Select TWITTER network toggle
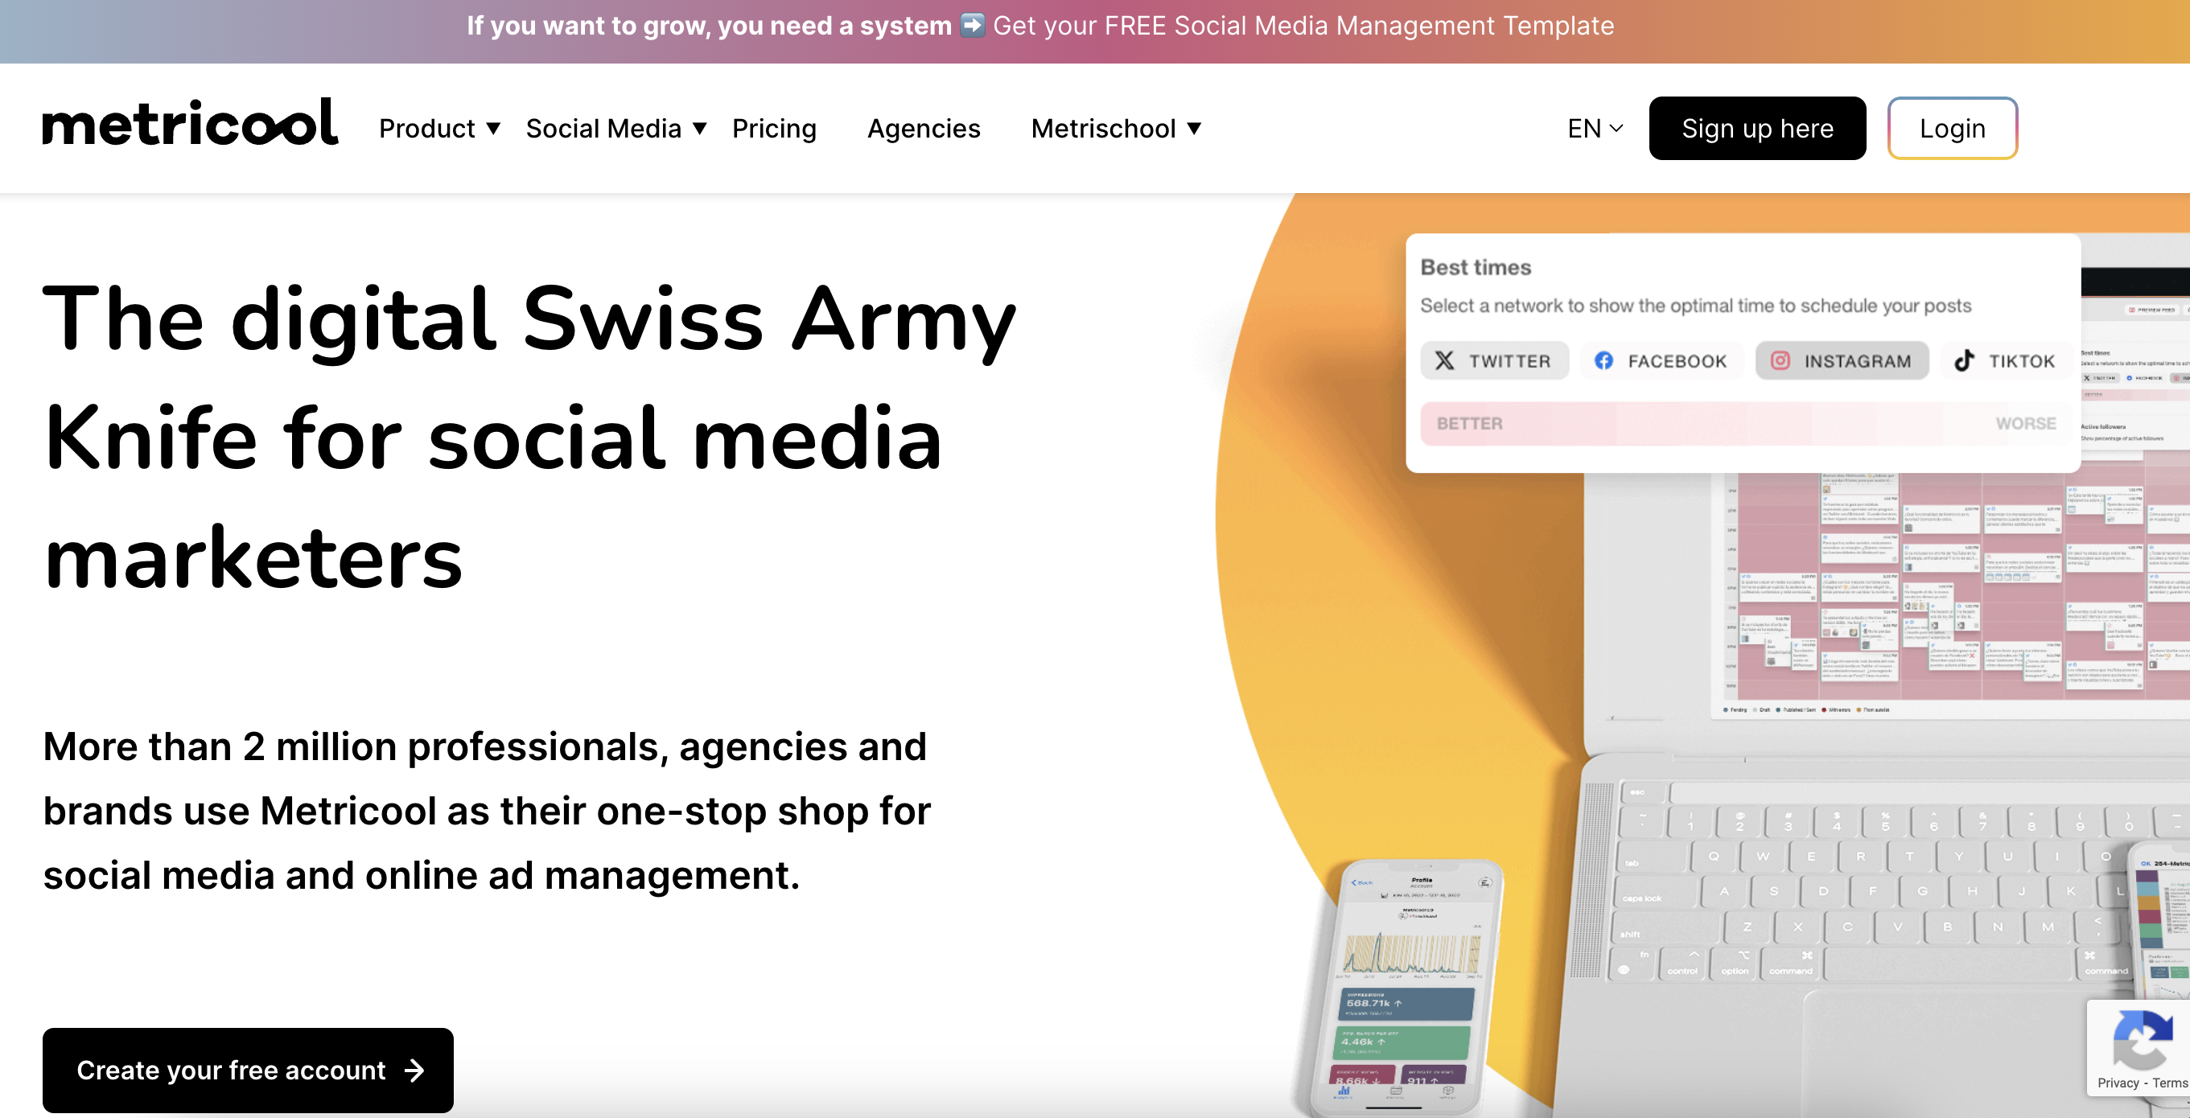This screenshot has height=1118, width=2190. (1494, 360)
